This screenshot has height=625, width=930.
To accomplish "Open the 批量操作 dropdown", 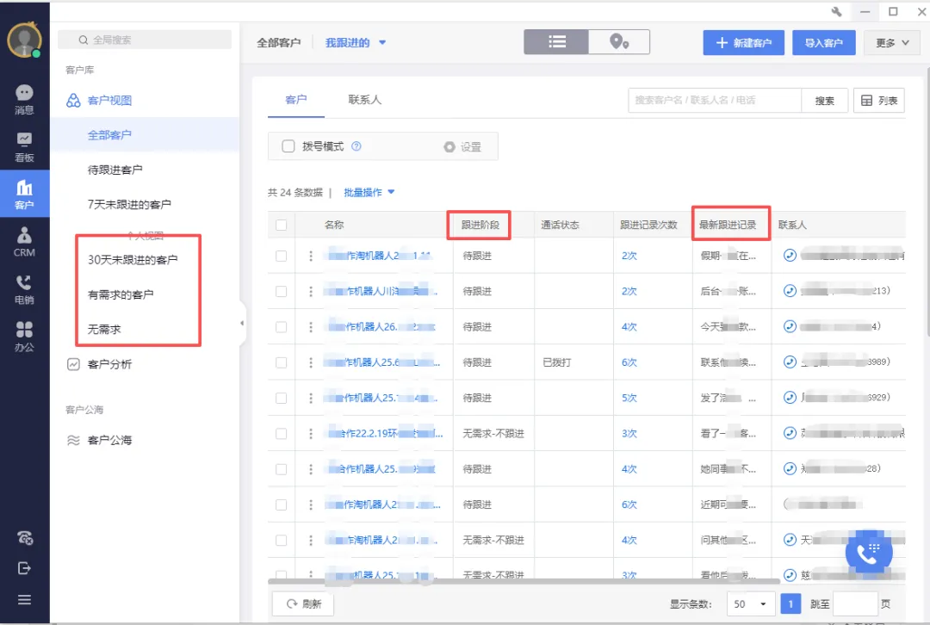I will point(365,191).
